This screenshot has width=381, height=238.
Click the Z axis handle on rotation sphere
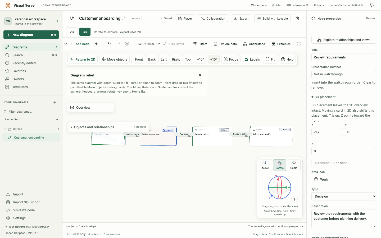coord(272,196)
